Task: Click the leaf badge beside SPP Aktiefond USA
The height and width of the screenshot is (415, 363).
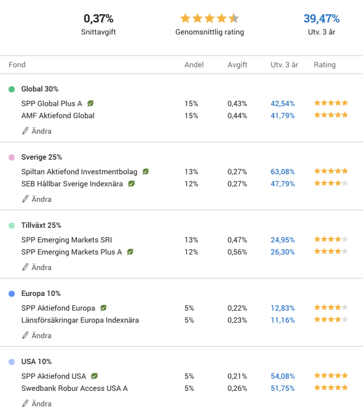Action: pyautogui.click(x=94, y=376)
